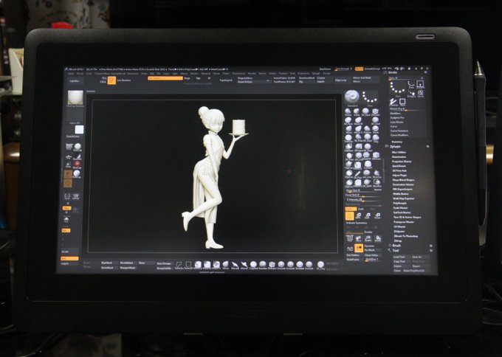Click the Live Boolean orange icon
502x357 pixels.
click(111, 80)
